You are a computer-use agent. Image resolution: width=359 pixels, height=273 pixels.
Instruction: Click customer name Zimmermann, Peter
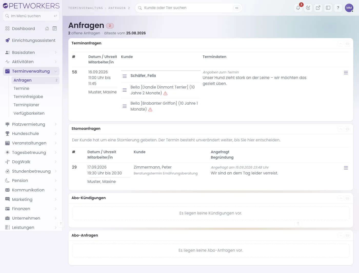[153, 167]
